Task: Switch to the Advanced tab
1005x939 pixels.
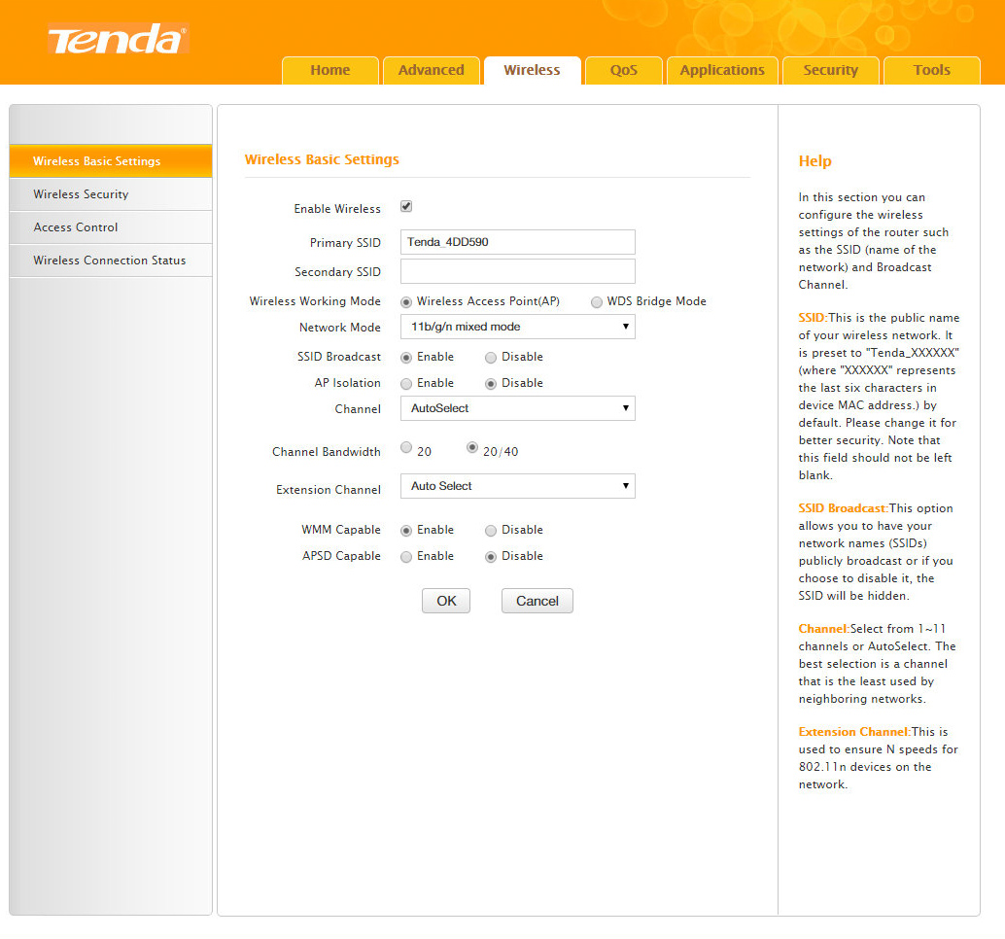Action: 432,70
